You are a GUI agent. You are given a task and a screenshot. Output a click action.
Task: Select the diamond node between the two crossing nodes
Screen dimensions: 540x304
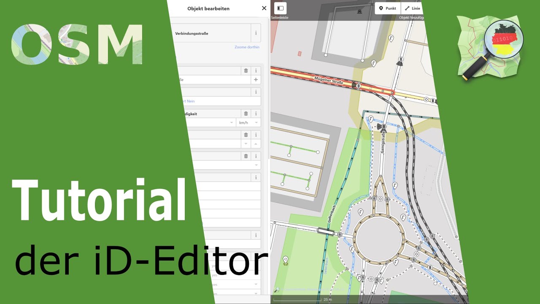[x=380, y=198]
